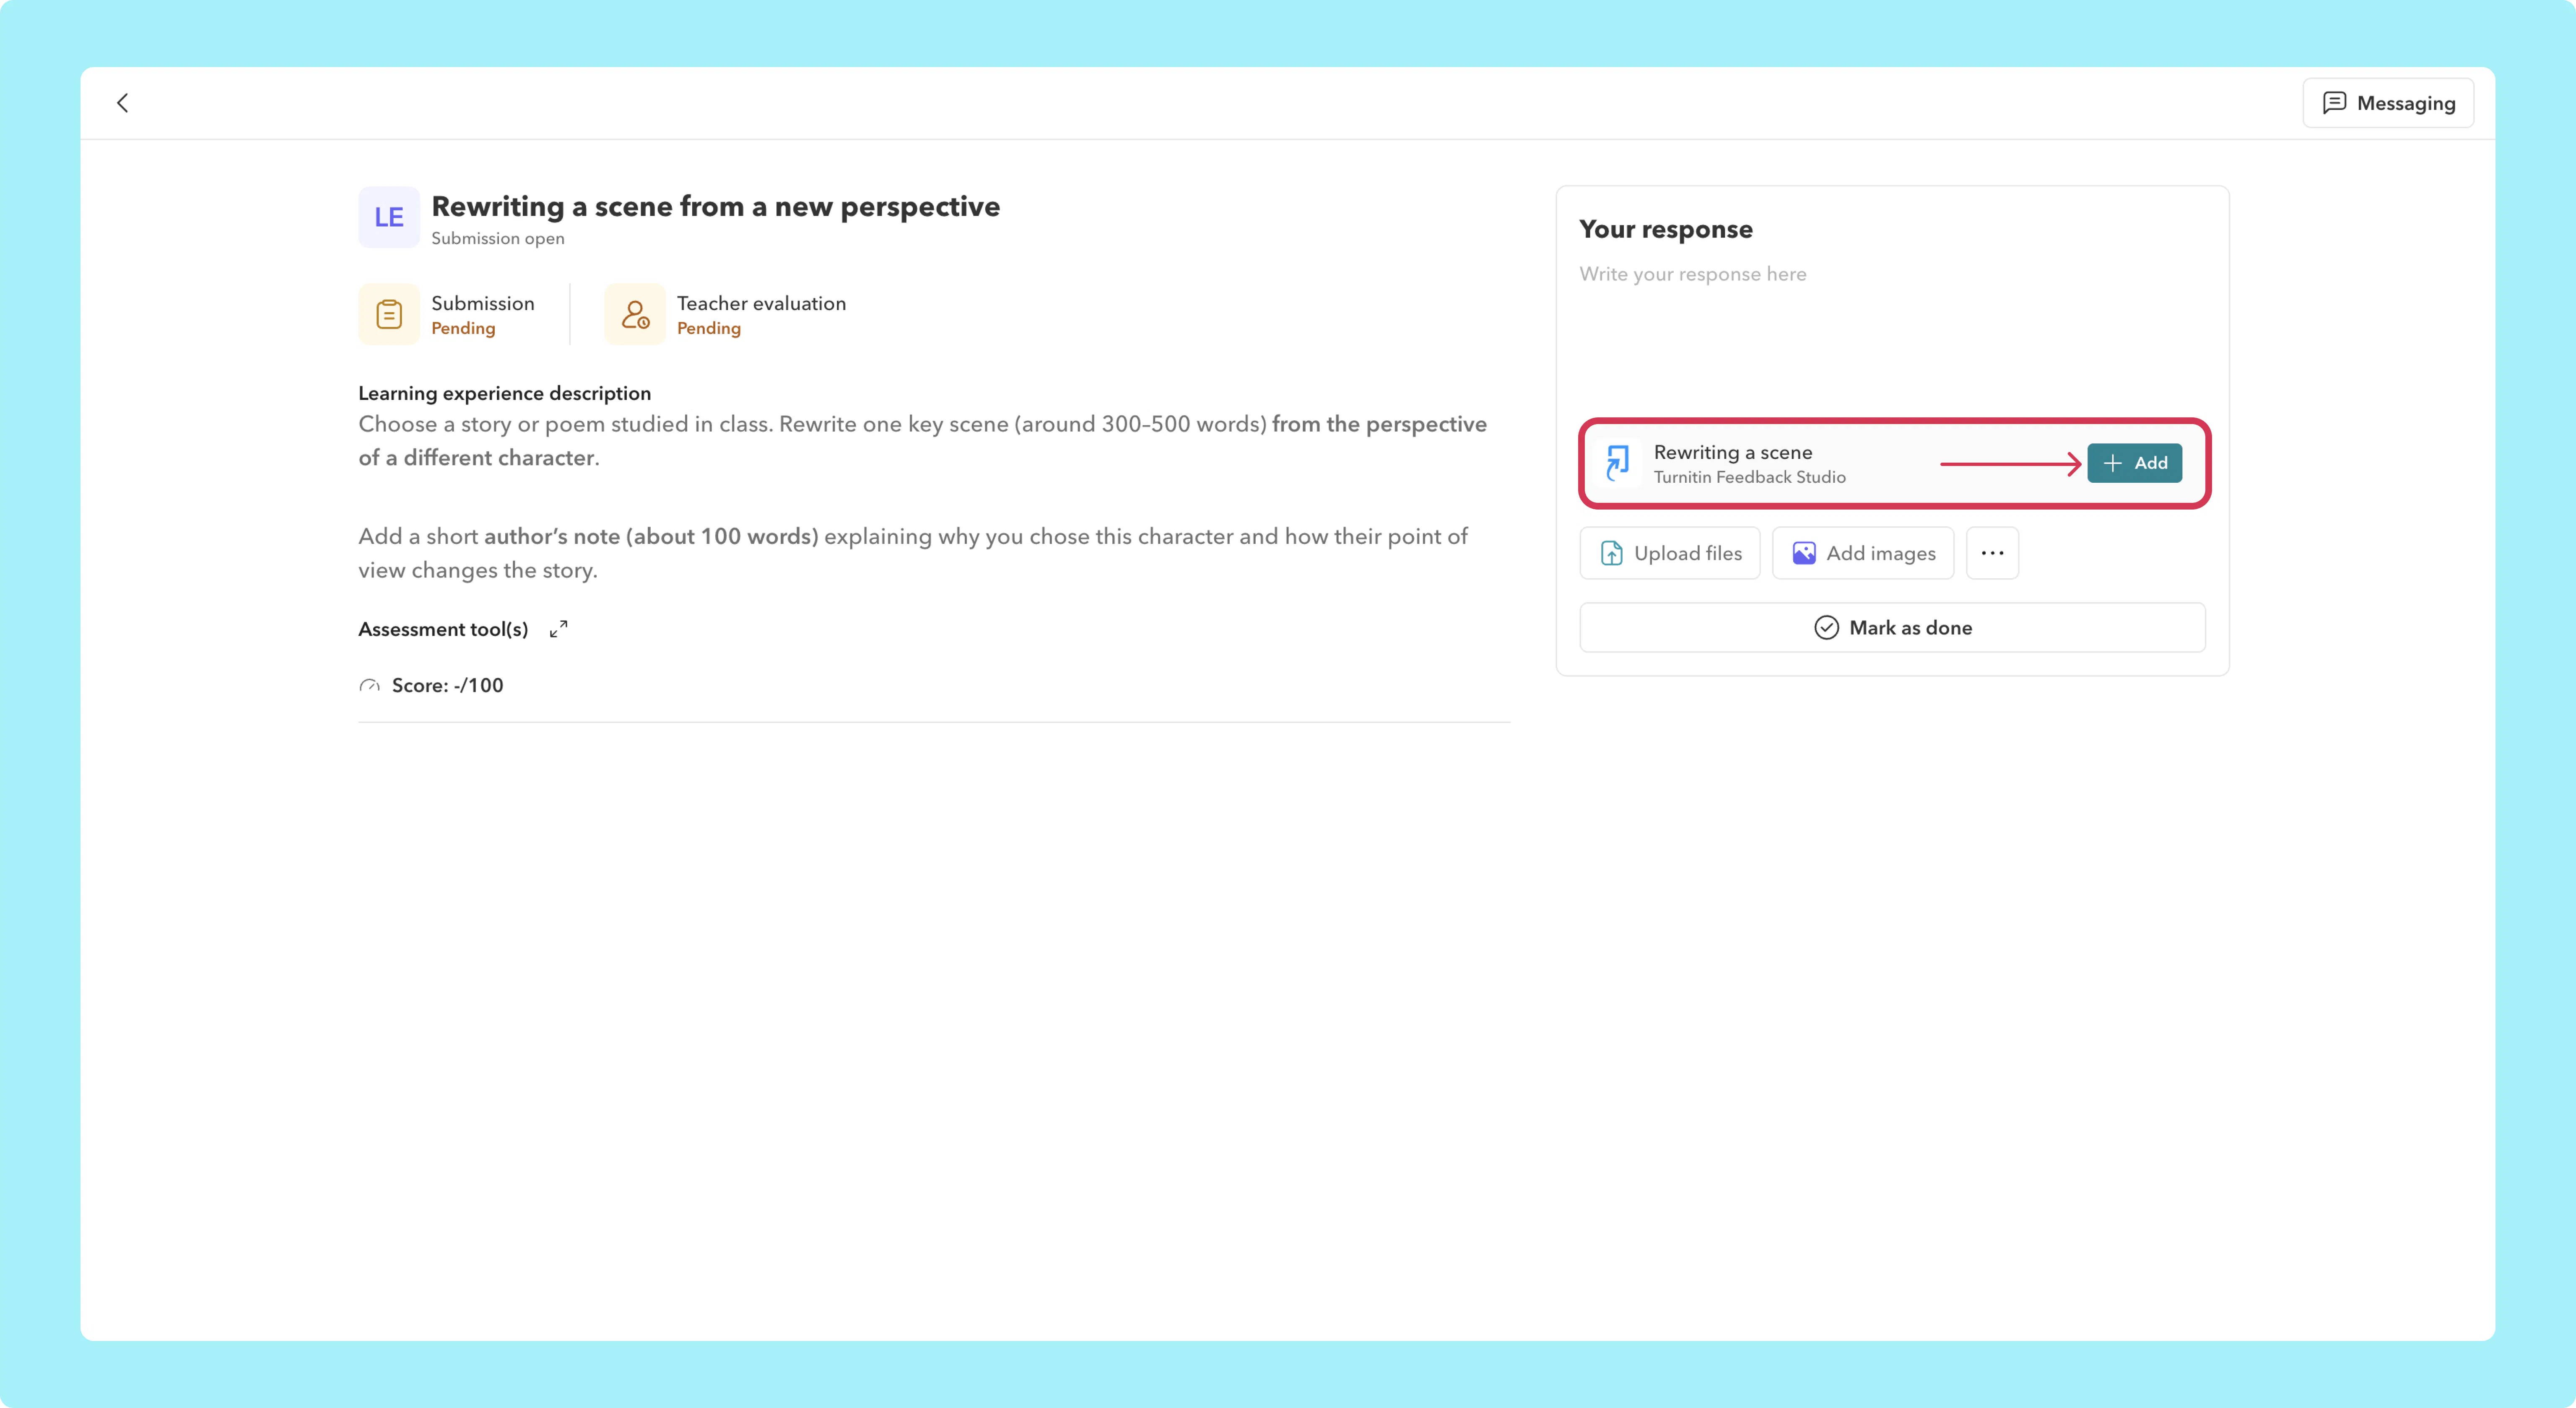Click the 'Rewriting a scene' label in the response panel
Viewport: 2576px width, 1408px height.
point(1733,452)
